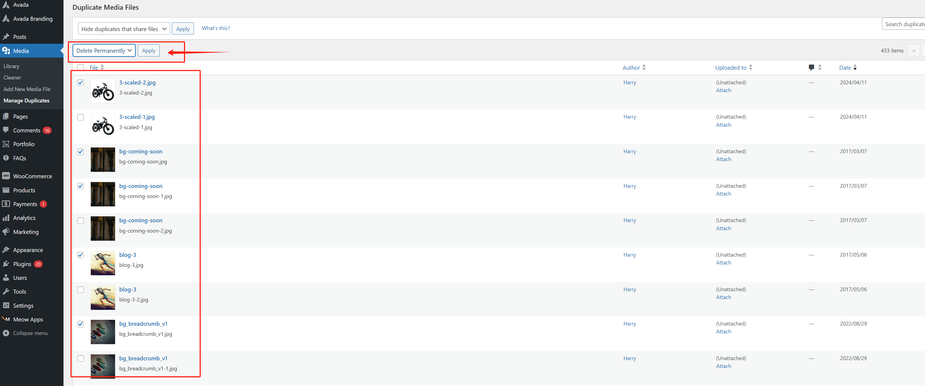Viewport: 925px width, 386px height.
Task: Expand the Hide duplicates that share files dropdown
Action: [x=123, y=29]
